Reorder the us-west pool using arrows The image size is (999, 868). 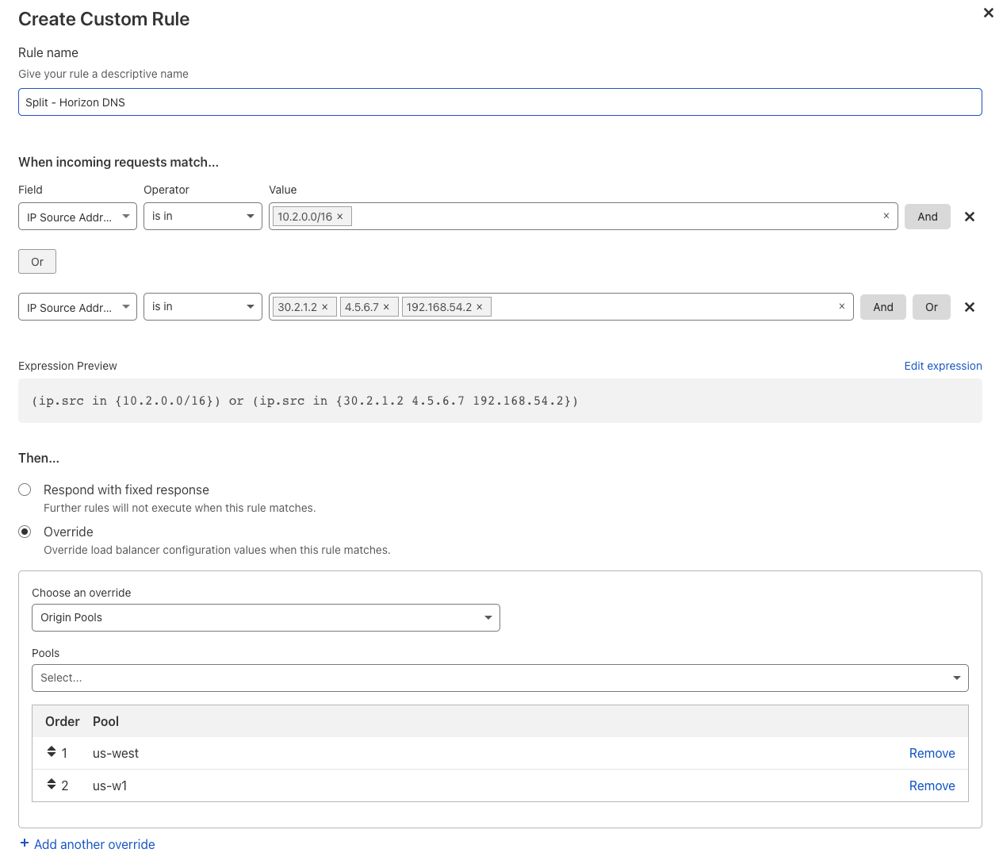[52, 752]
